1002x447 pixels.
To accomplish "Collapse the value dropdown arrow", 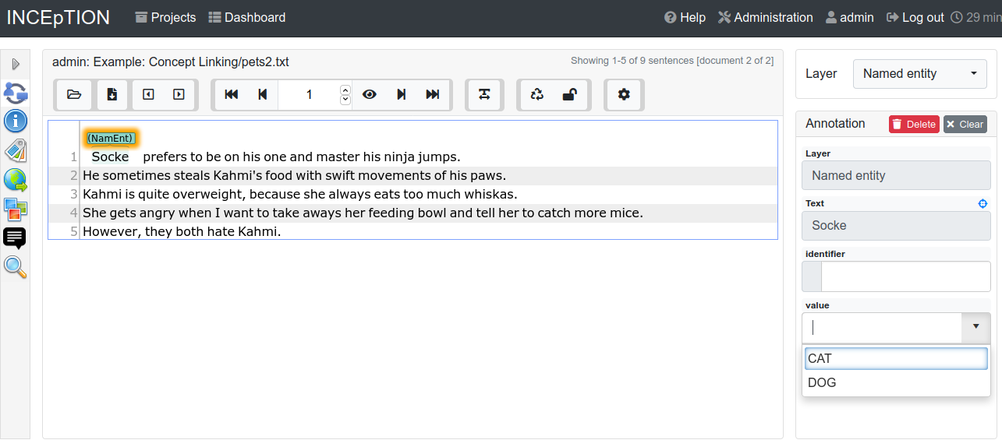I will coord(975,328).
